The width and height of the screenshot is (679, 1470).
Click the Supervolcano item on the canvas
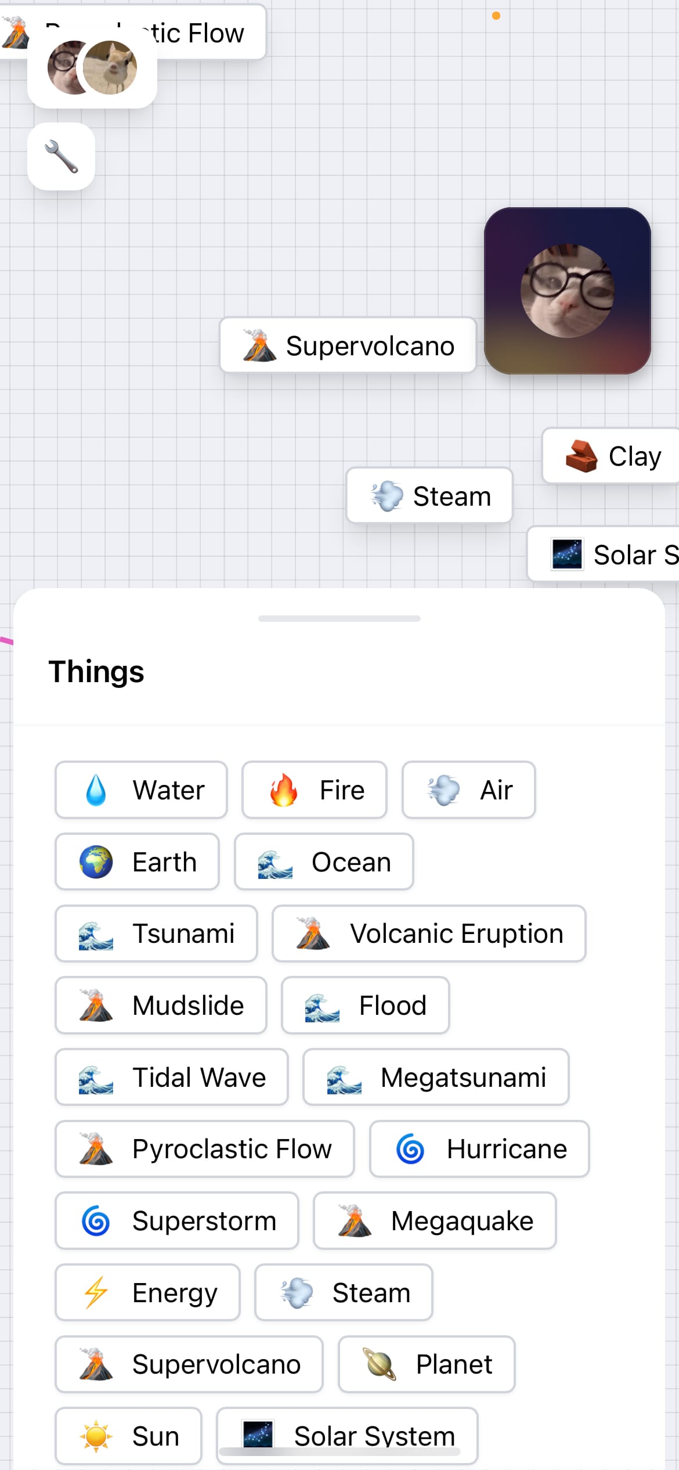tap(348, 345)
